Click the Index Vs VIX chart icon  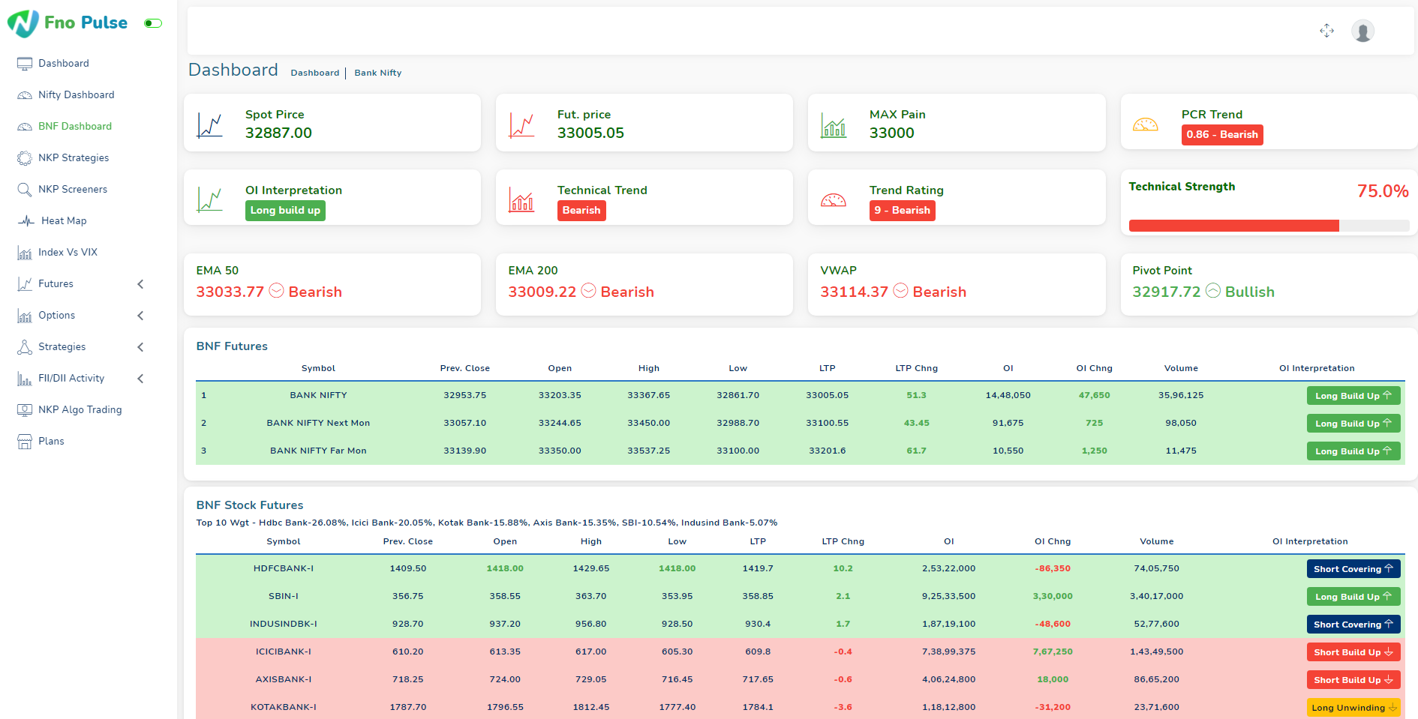coord(25,253)
